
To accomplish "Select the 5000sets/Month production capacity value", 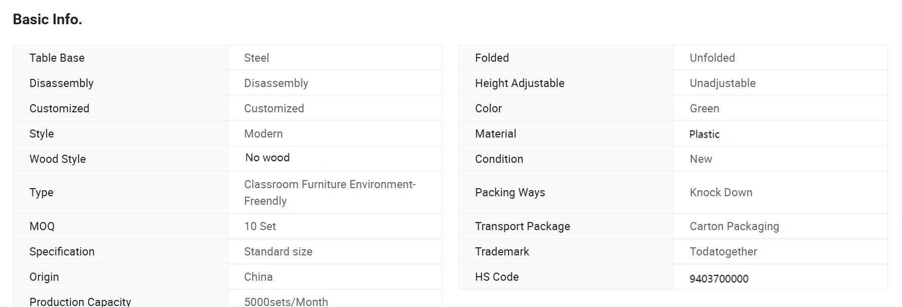I will click(286, 301).
